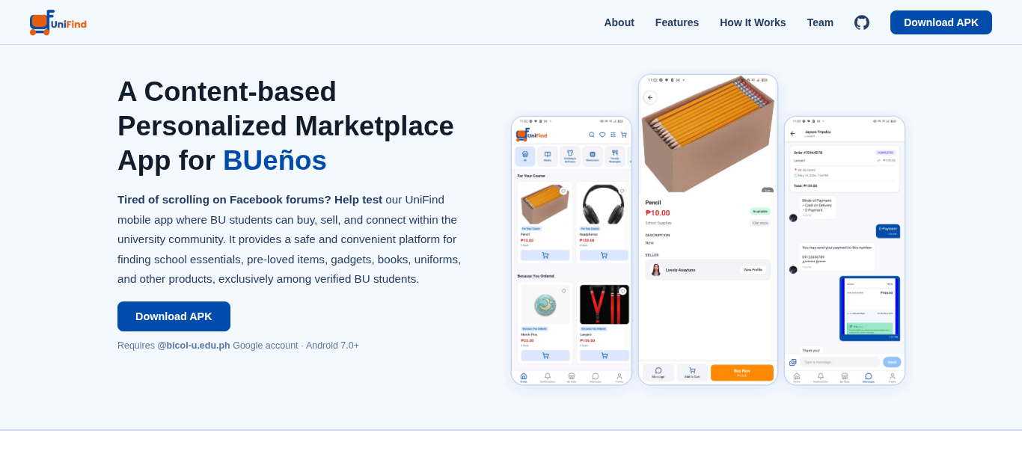This screenshot has width=1022, height=472.
Task: Open the Team nav link
Action: [x=820, y=22]
